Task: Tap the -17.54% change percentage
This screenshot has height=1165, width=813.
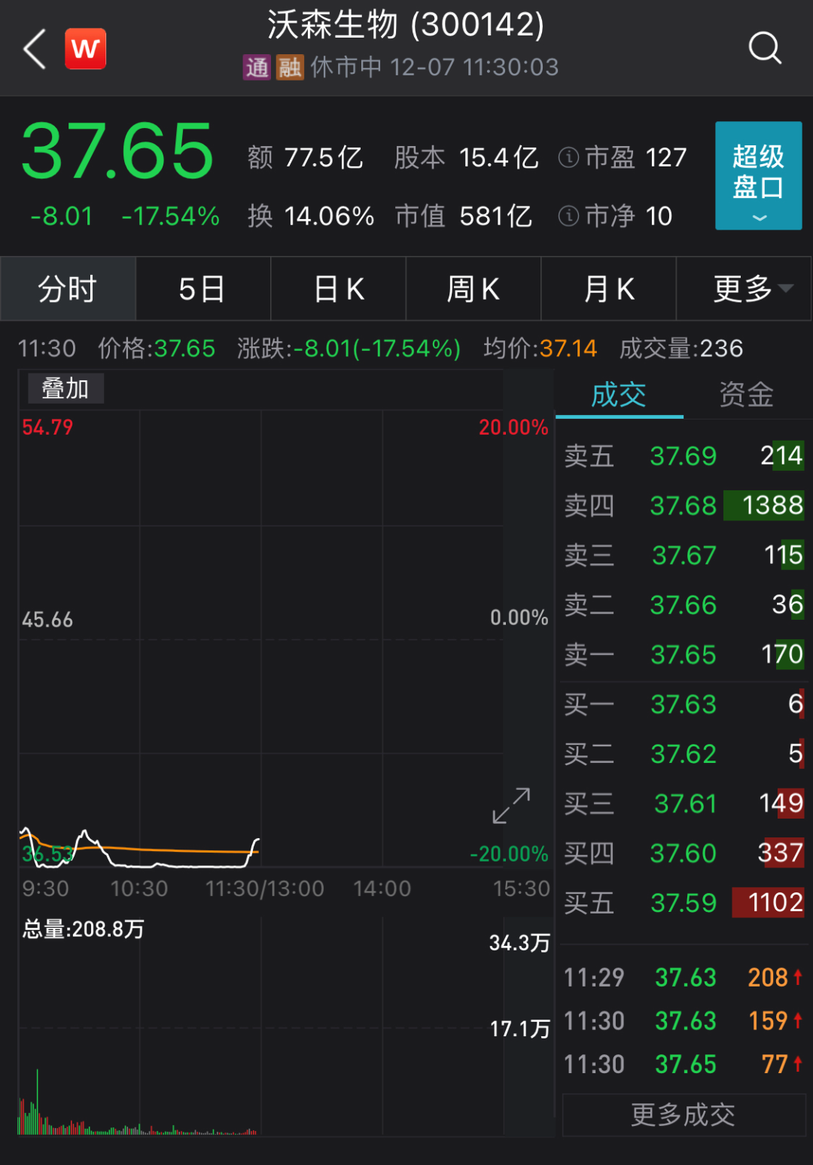Action: click(171, 216)
